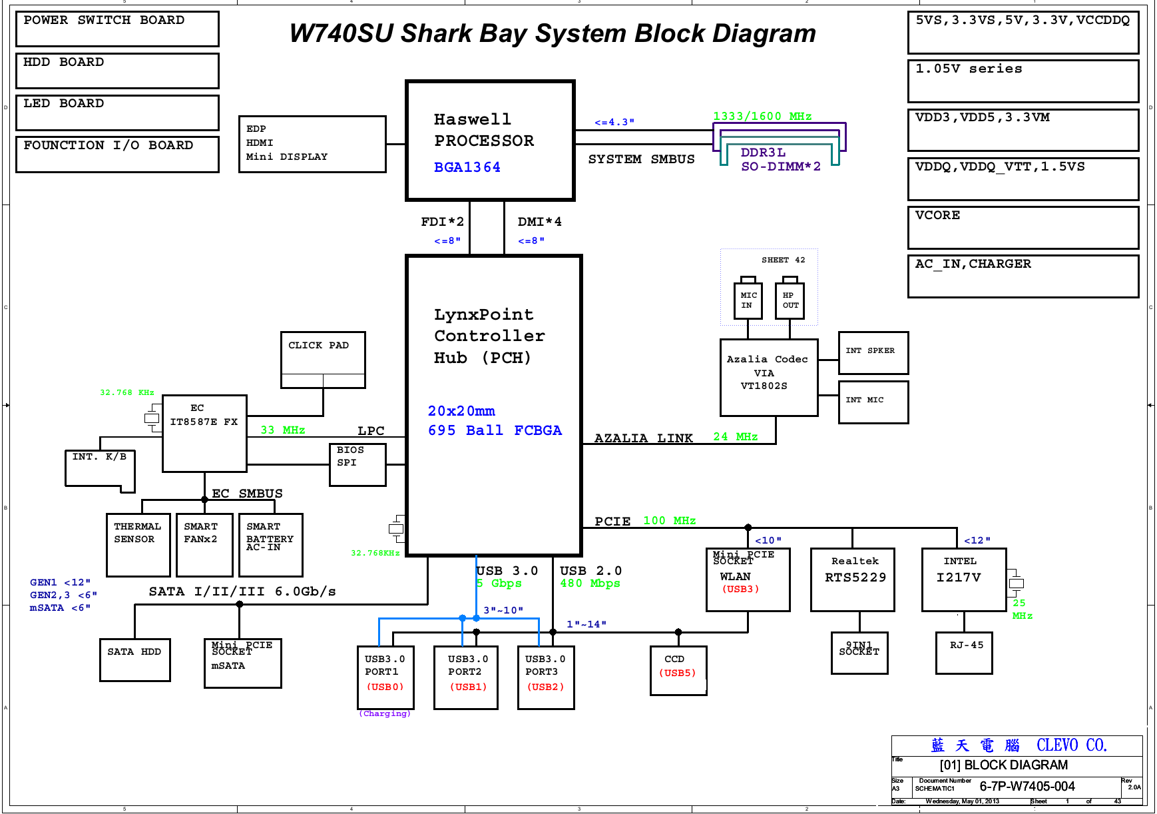Open the VCORE power sheet box
The image size is (1157, 814).
point(1023,227)
